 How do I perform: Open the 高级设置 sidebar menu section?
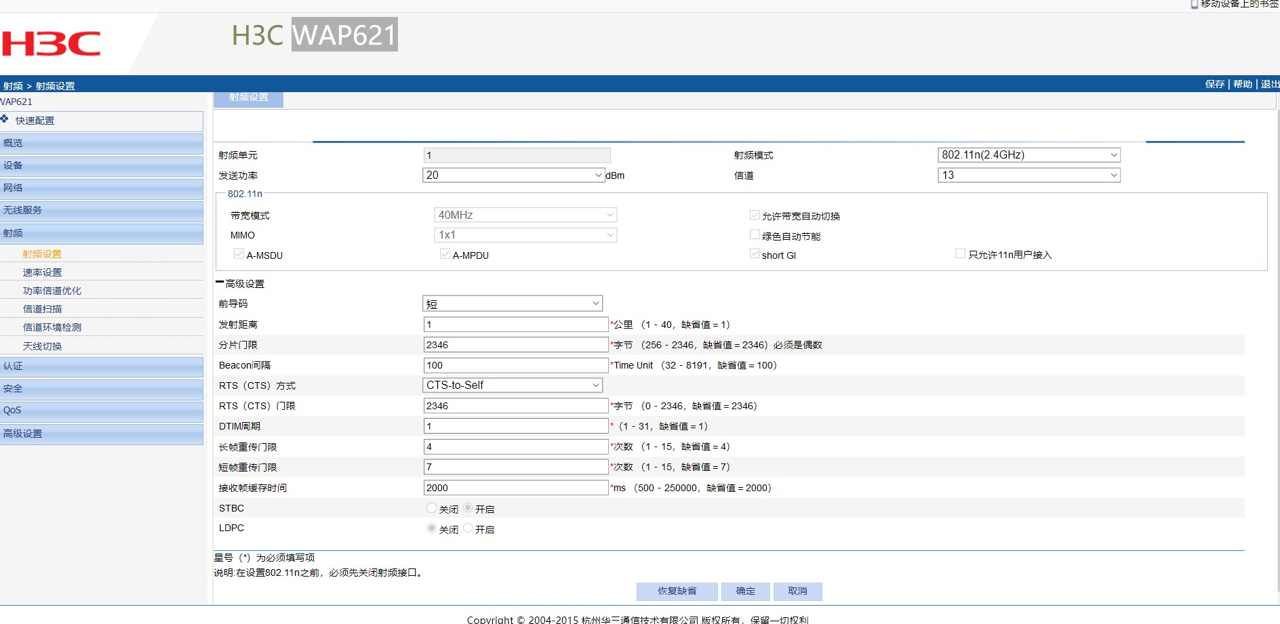tap(102, 434)
